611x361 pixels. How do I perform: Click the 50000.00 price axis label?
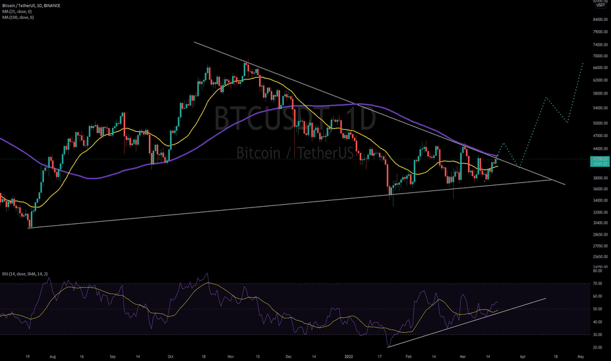[600, 123]
